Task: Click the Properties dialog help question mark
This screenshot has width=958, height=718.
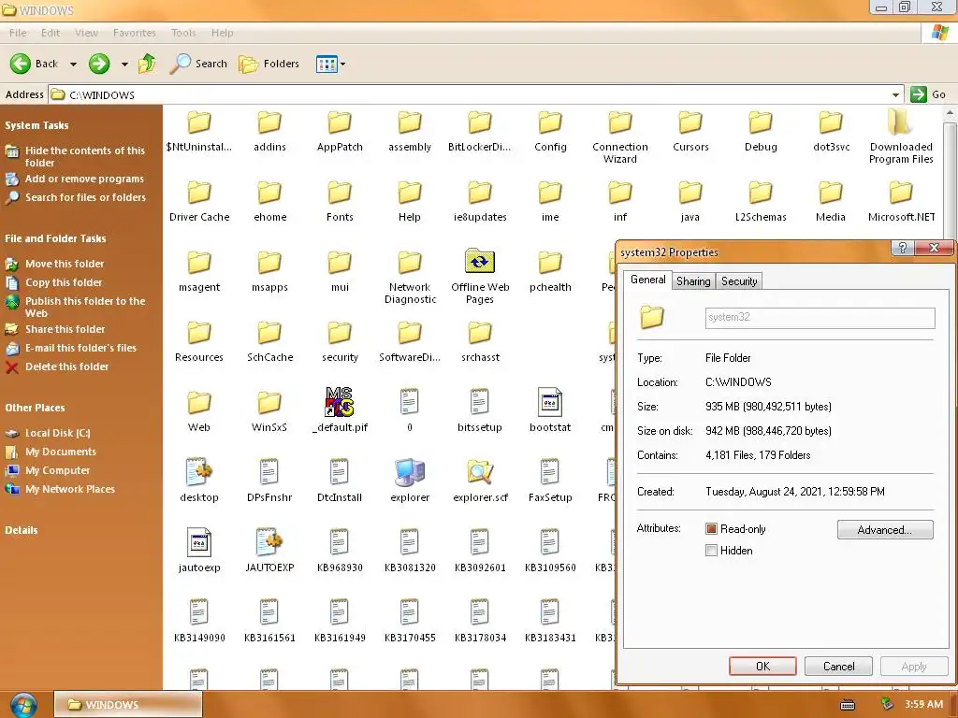Action: [x=903, y=247]
